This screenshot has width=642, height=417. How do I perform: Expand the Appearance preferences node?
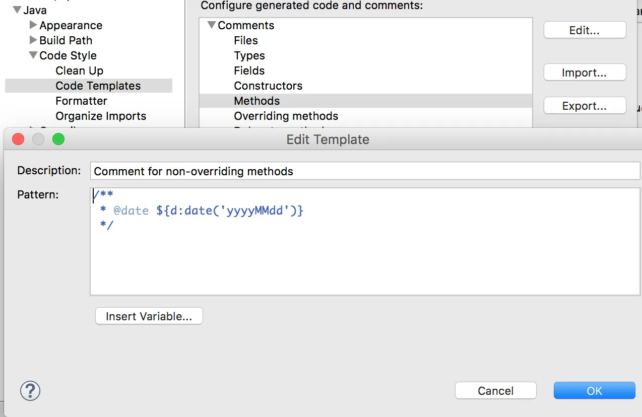click(33, 25)
